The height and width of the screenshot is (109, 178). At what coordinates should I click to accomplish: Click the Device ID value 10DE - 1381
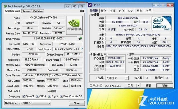(x=29, y=44)
